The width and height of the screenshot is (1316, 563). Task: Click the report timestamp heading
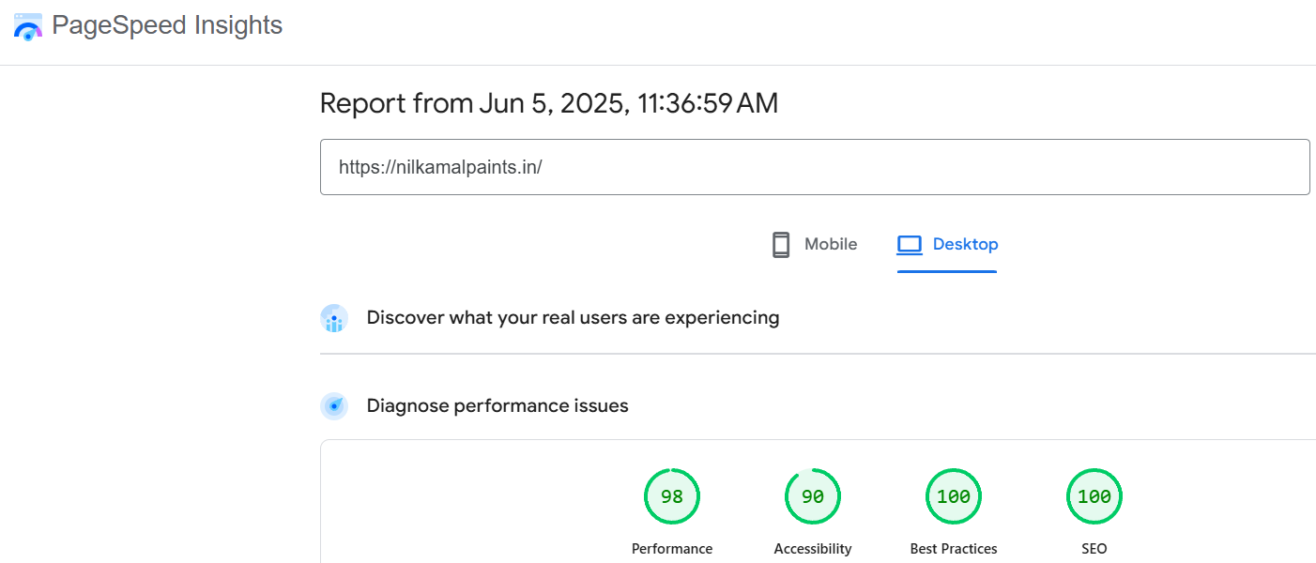[x=548, y=103]
